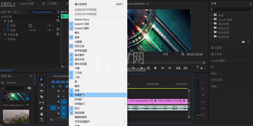Choose Adobe Story menu item
The height and width of the screenshot is (126, 253).
coord(98,19)
